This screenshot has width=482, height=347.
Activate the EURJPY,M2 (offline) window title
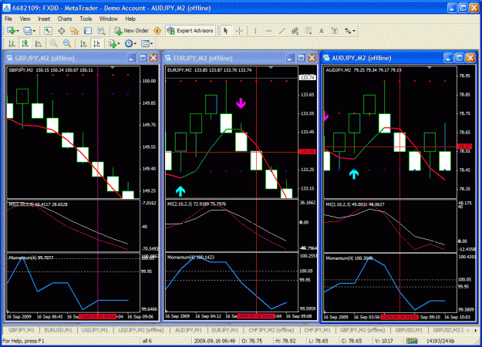coord(203,58)
